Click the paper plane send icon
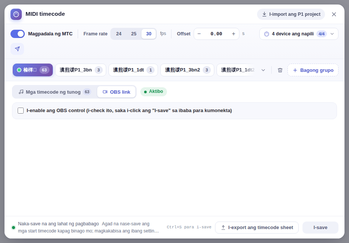 [x=17, y=49]
